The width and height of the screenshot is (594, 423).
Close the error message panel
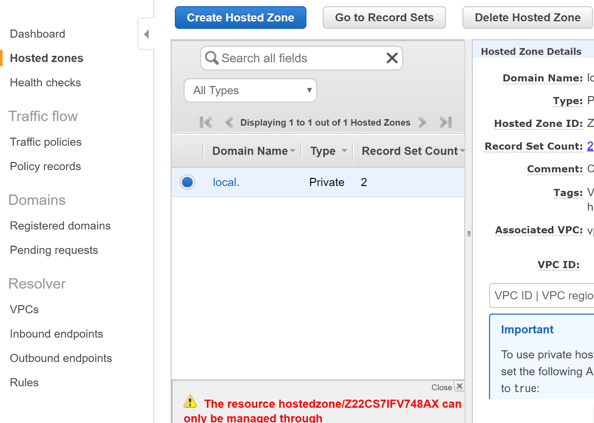pos(459,386)
